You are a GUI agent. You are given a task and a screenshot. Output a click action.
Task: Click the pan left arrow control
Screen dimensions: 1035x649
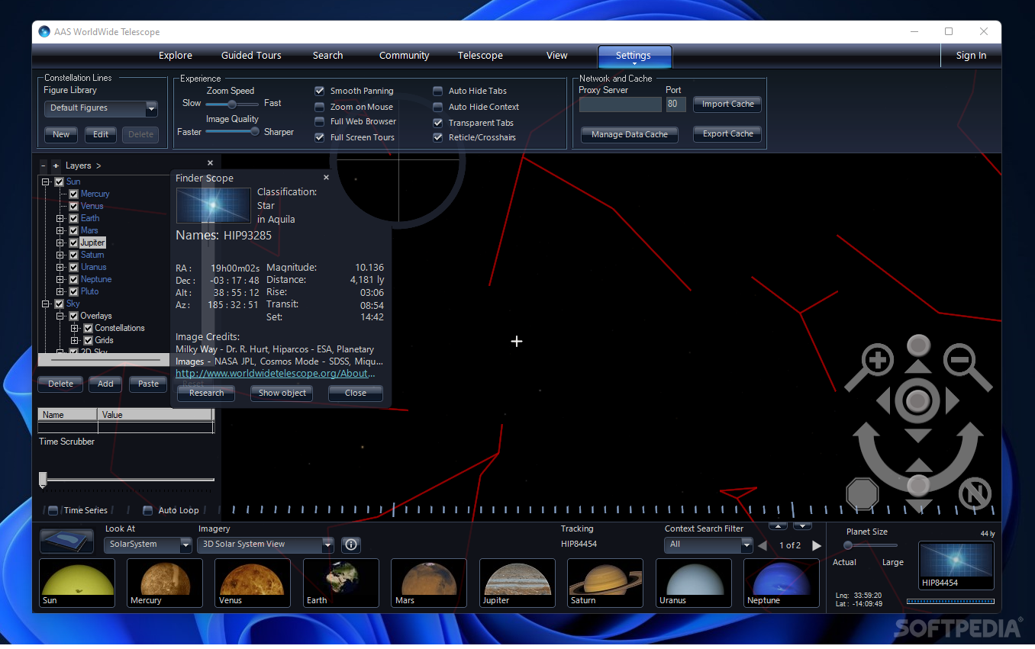(883, 400)
